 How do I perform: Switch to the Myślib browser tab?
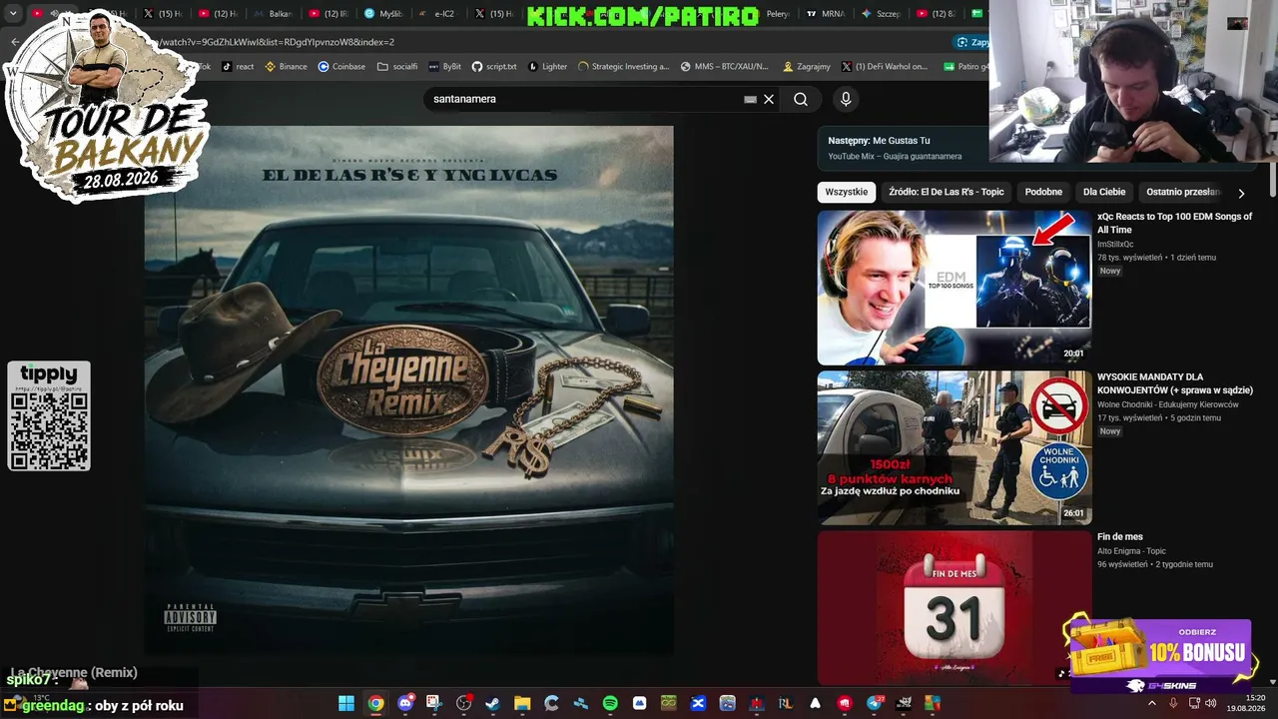pos(383,14)
